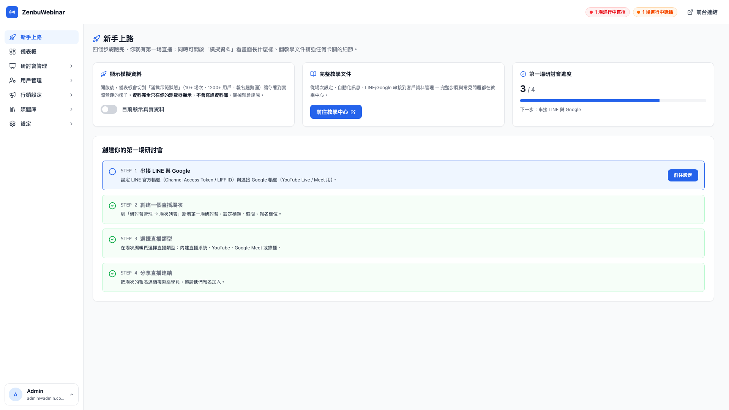Toggle the 目前顯示真實資料 mock data switch
Image resolution: width=729 pixels, height=410 pixels.
(109, 109)
